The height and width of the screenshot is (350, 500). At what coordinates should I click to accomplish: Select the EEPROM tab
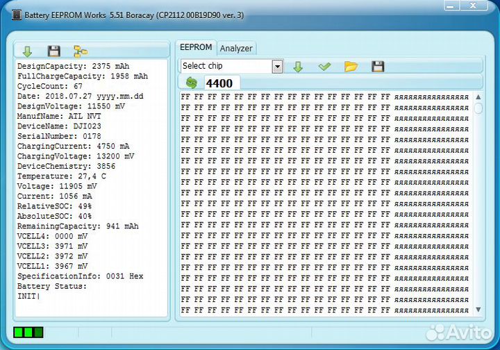pyautogui.click(x=195, y=47)
